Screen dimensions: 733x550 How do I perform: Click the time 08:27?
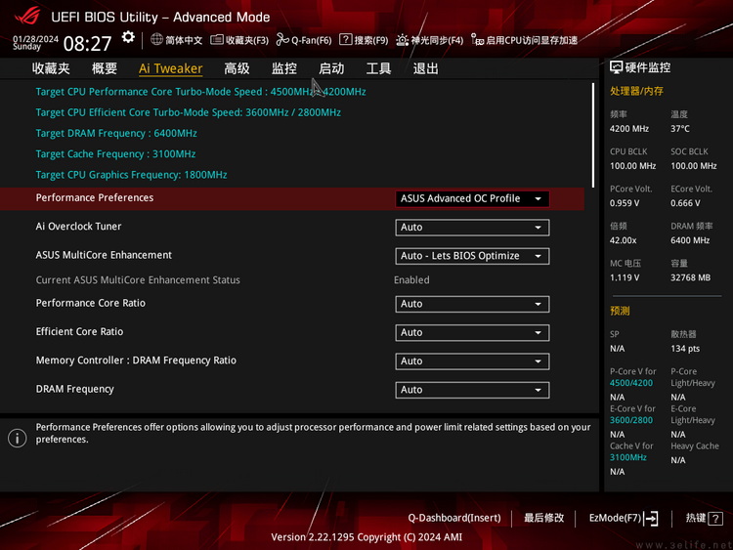pyautogui.click(x=87, y=44)
